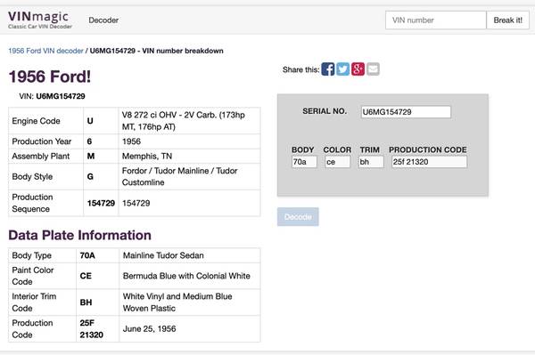Share on Twitter via bird icon

[x=343, y=69]
